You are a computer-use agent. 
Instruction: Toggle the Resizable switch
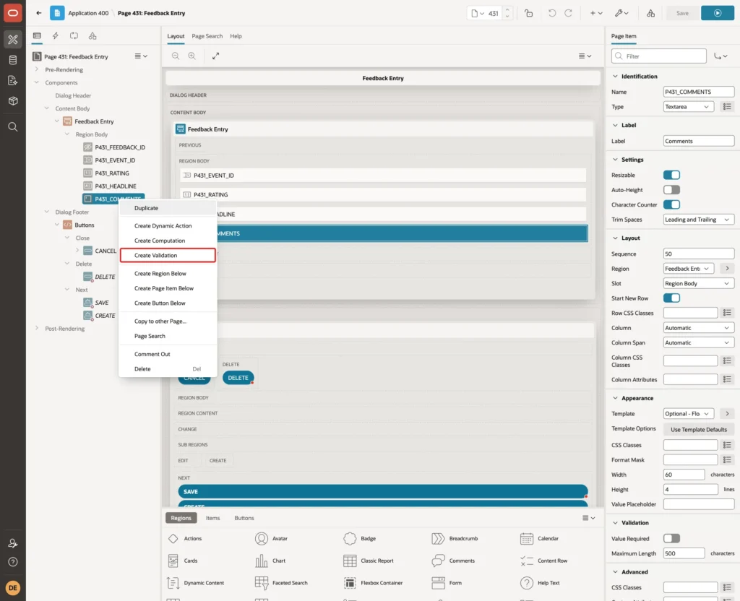point(671,175)
